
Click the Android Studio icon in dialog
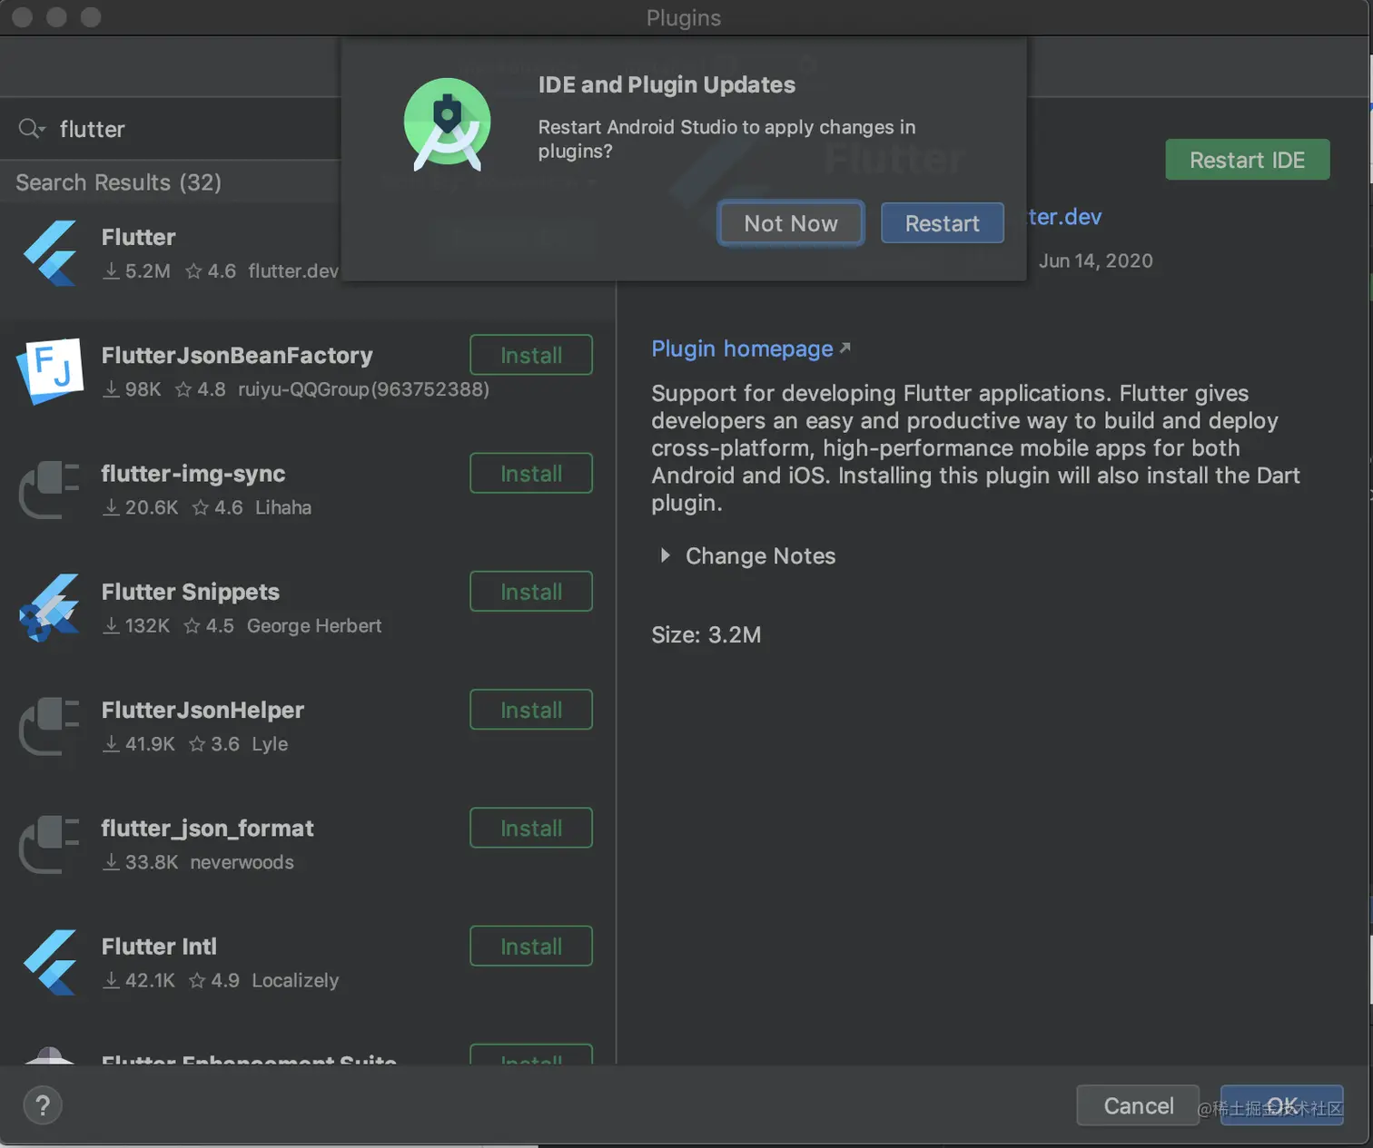click(447, 124)
